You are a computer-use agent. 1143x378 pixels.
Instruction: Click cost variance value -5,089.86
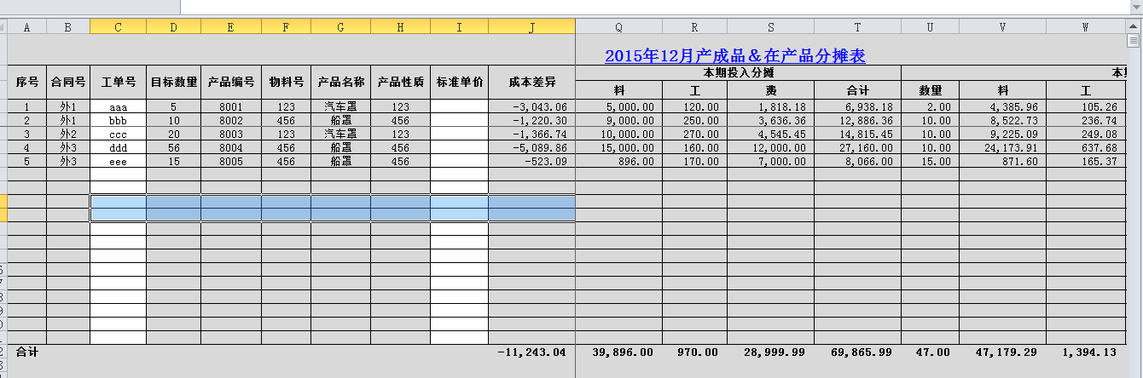tap(531, 148)
